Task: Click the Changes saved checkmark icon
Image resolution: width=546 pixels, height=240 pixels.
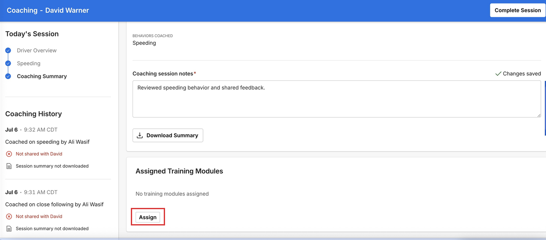Action: pyautogui.click(x=498, y=74)
